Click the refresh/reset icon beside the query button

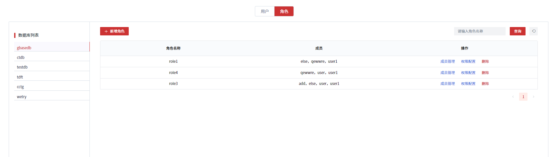point(533,31)
